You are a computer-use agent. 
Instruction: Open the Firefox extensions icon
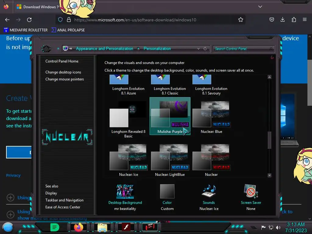(294, 19)
